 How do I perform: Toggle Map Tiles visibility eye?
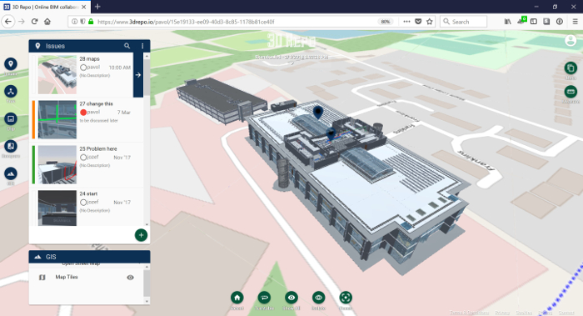pyautogui.click(x=130, y=278)
